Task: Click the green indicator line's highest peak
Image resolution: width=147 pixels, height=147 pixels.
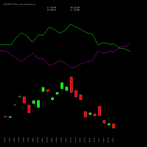Action: click(x=71, y=24)
